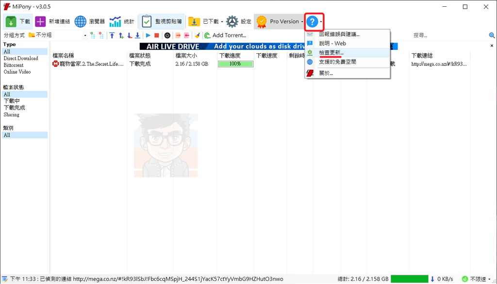This screenshot has height=284, width=497.
Task: Move the download to bottom of queue
Action: coord(137,35)
